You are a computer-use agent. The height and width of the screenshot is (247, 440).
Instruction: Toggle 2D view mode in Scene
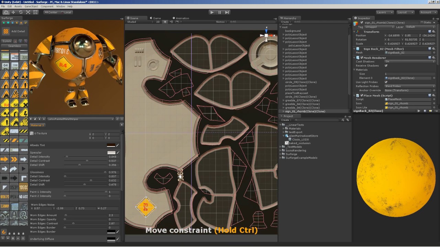coord(158,22)
